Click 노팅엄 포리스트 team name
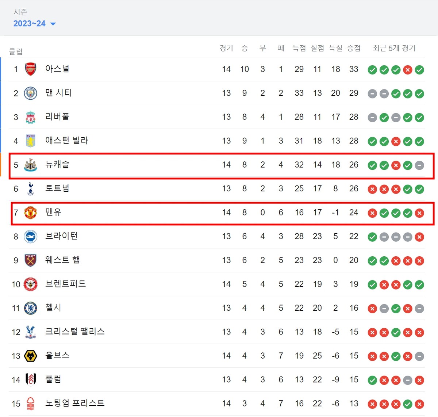Screen dimensions: 438x417 (75, 403)
